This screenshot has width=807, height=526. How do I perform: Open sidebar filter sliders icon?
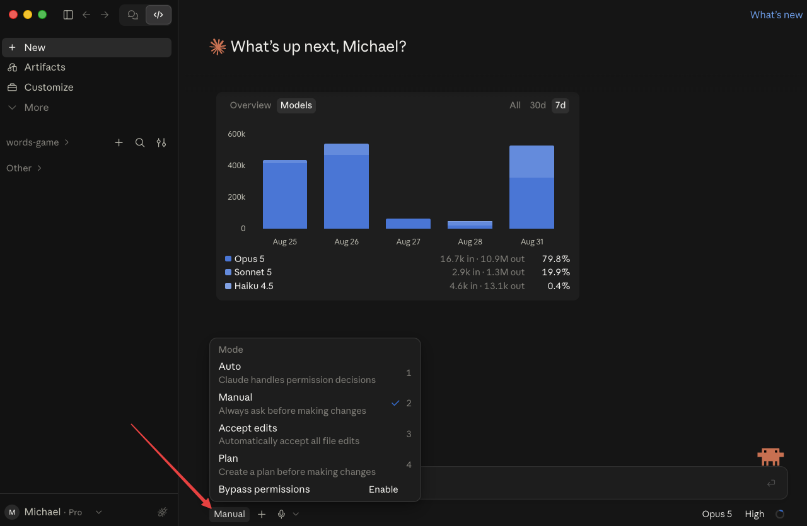161,142
